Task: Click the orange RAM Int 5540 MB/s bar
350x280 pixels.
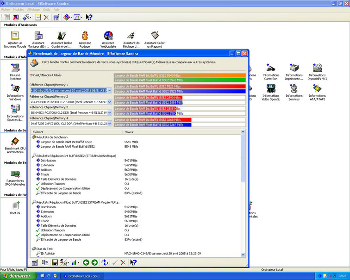Action: (x=180, y=75)
